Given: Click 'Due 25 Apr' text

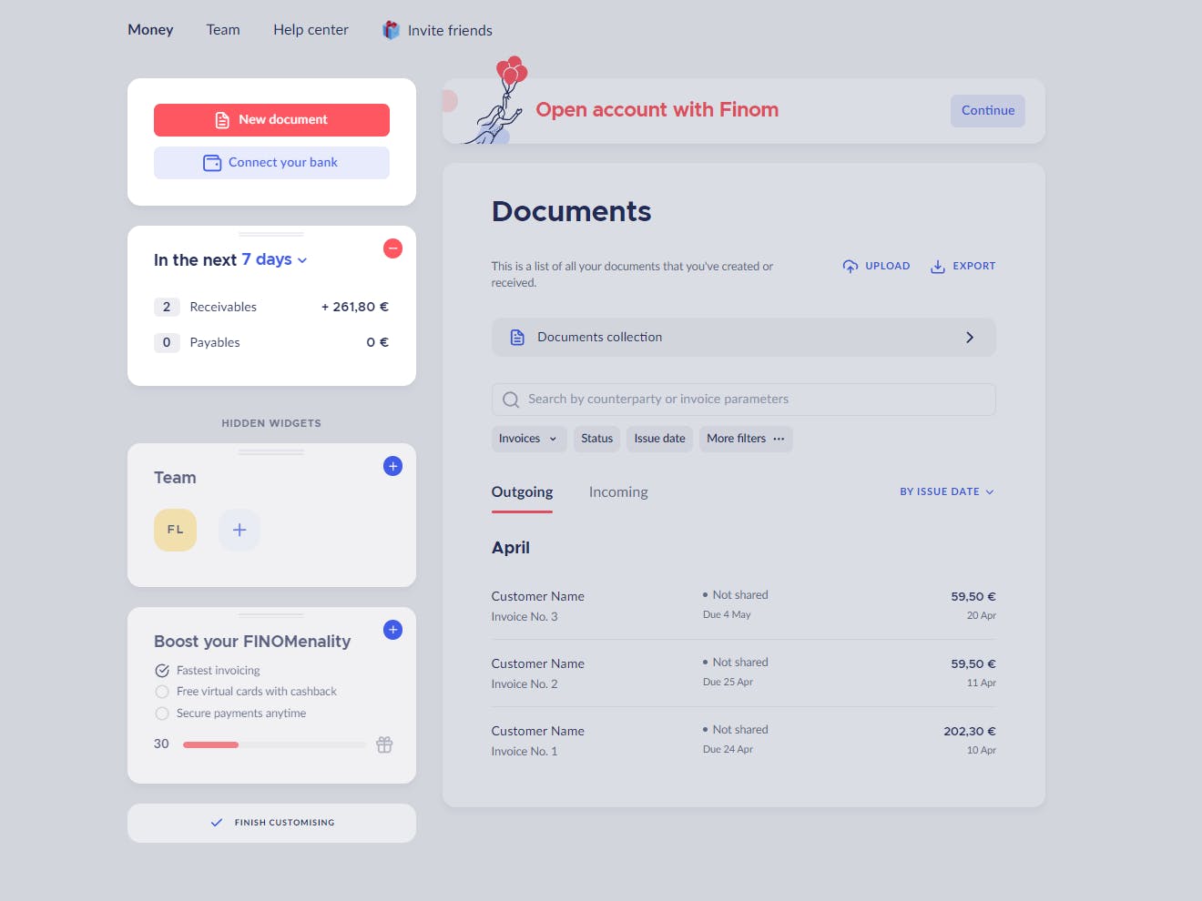Looking at the screenshot, I should (728, 683).
